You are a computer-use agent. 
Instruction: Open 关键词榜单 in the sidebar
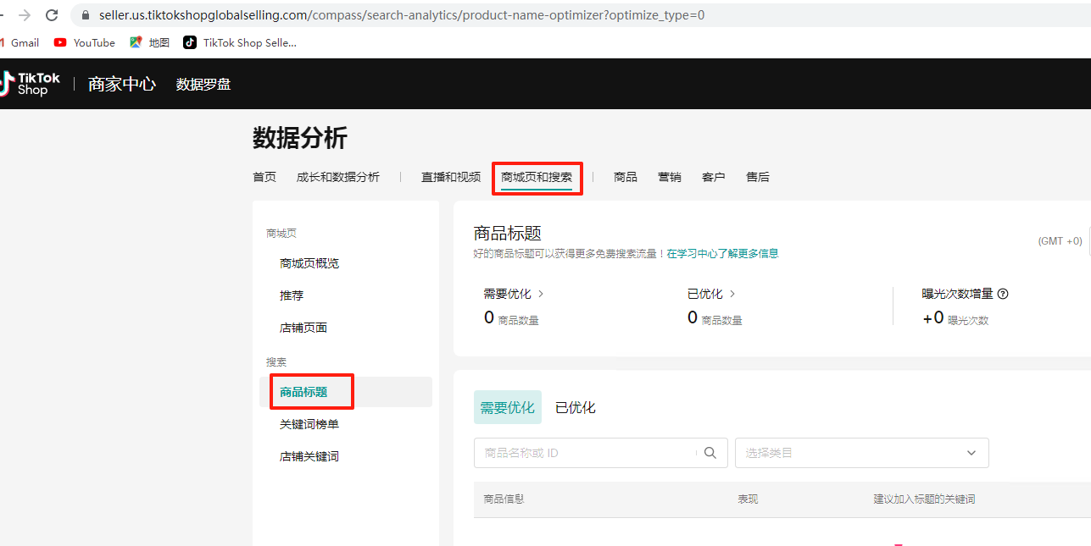coord(309,424)
